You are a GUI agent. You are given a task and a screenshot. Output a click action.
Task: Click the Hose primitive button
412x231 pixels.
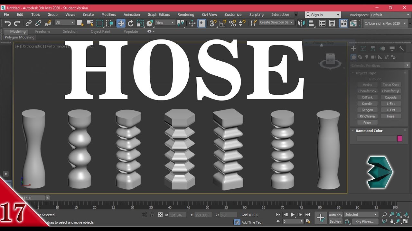[x=390, y=116]
